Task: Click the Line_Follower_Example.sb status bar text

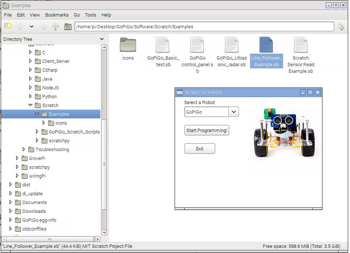Action: pos(67,246)
